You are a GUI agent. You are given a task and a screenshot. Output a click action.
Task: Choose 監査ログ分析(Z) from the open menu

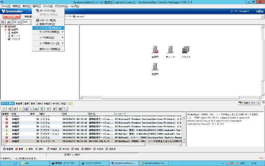pos(48,24)
